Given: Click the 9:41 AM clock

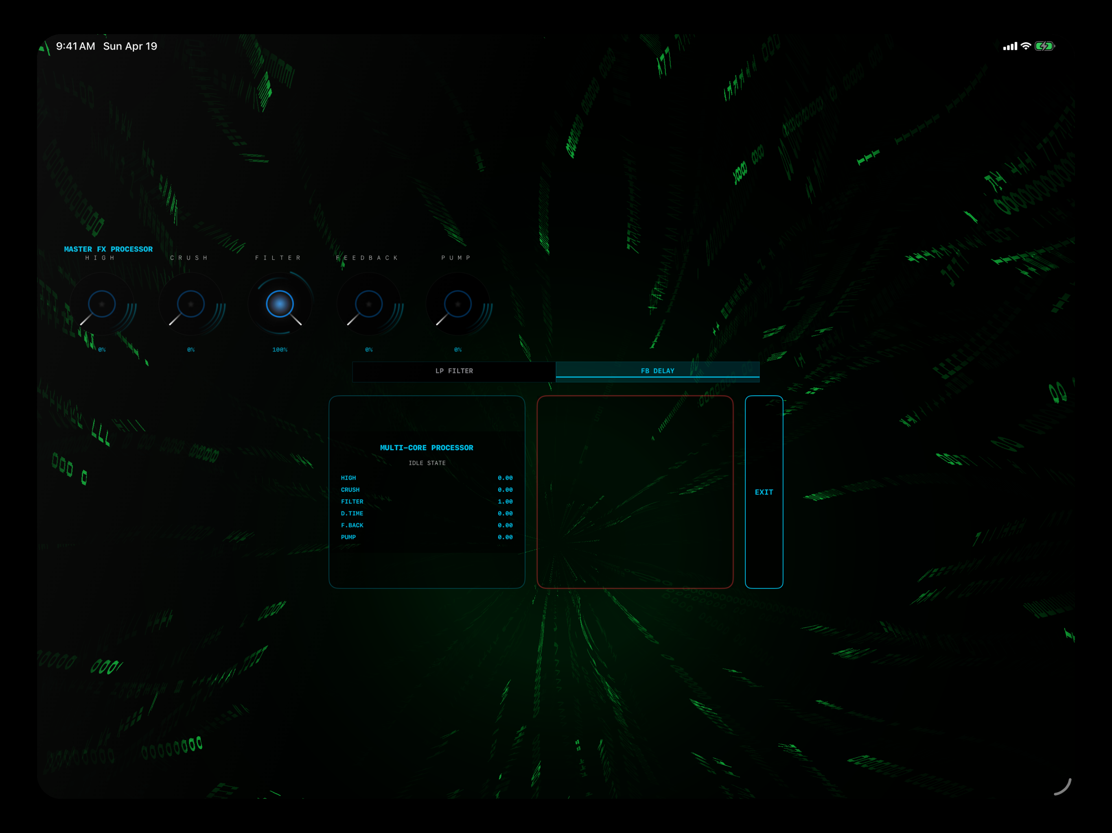Looking at the screenshot, I should [x=75, y=46].
